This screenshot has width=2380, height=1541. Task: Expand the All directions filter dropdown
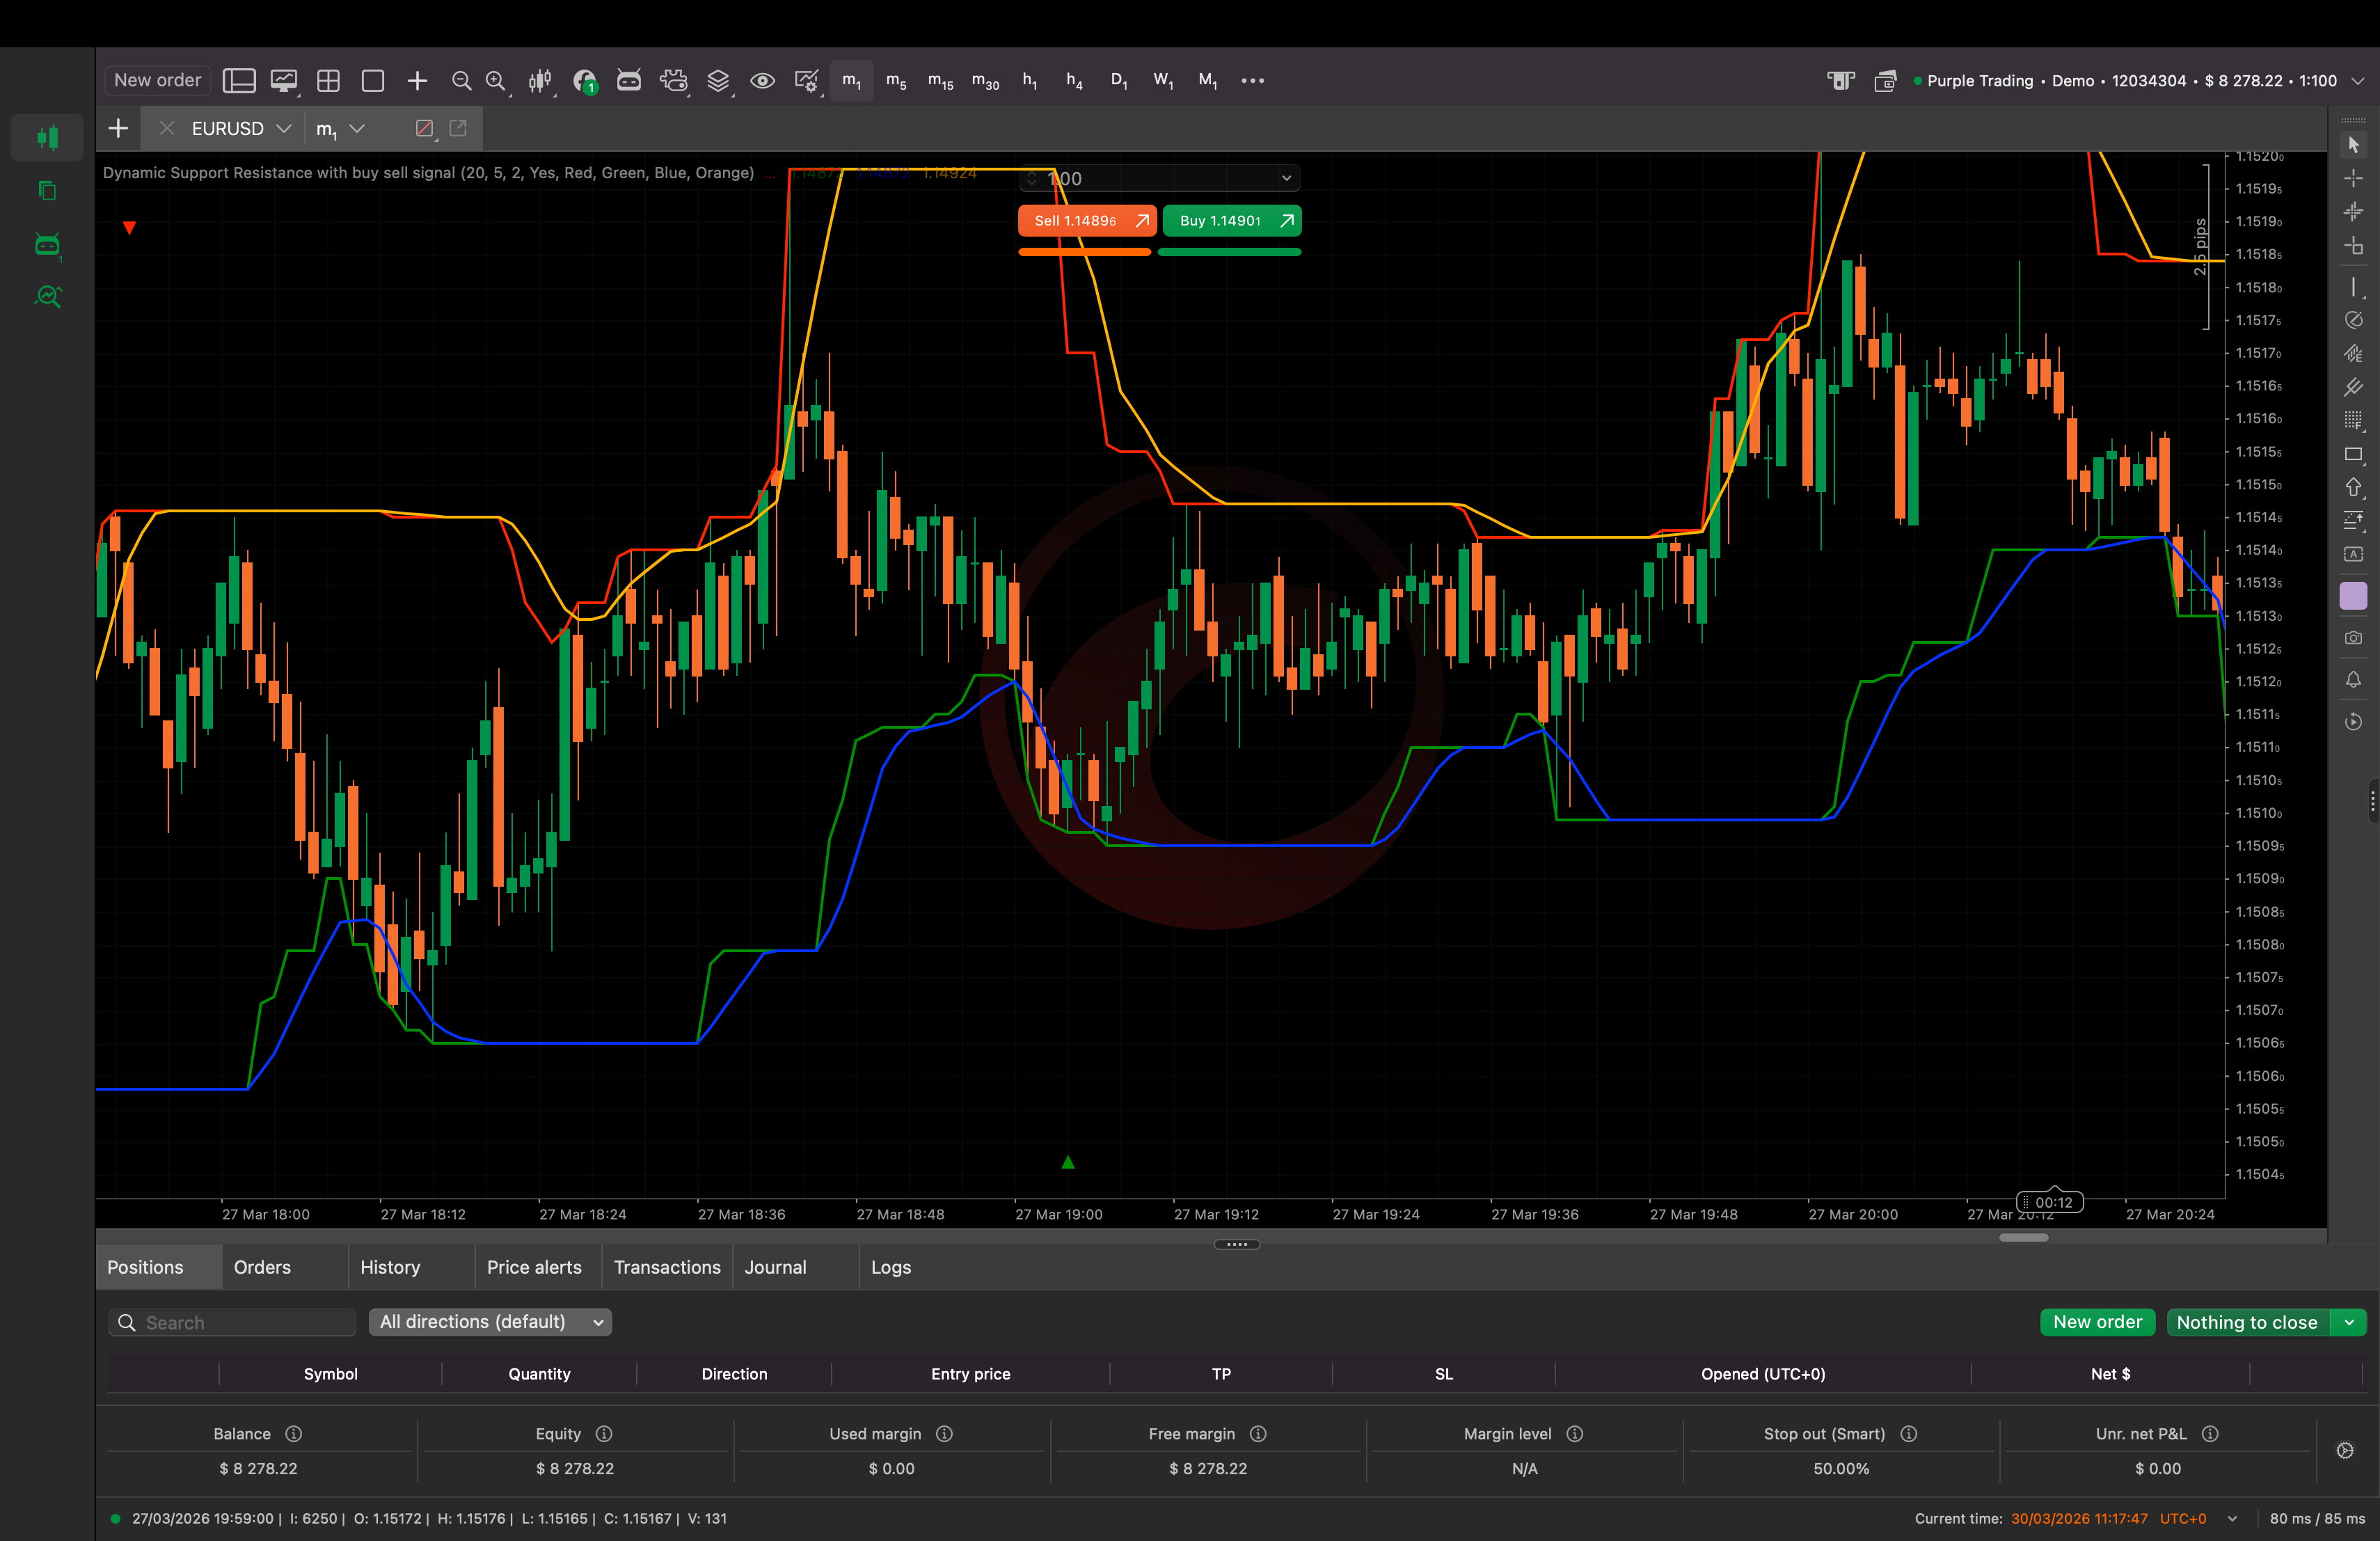(x=489, y=1322)
